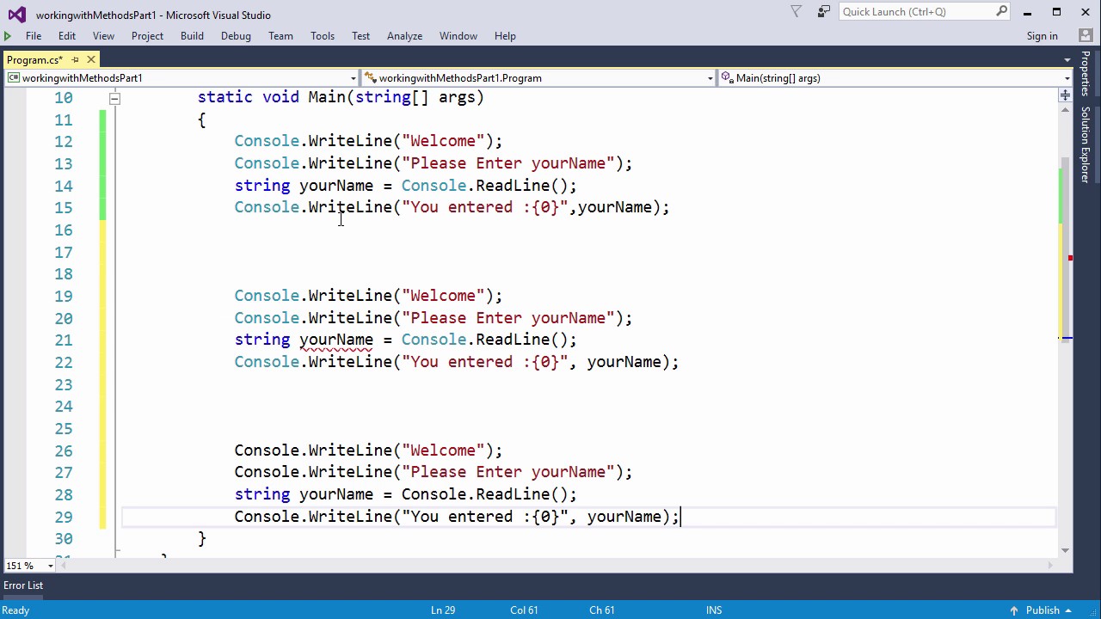This screenshot has width=1101, height=619.
Task: Click the Send Feedback icon near Quick Launch
Action: pyautogui.click(x=823, y=11)
